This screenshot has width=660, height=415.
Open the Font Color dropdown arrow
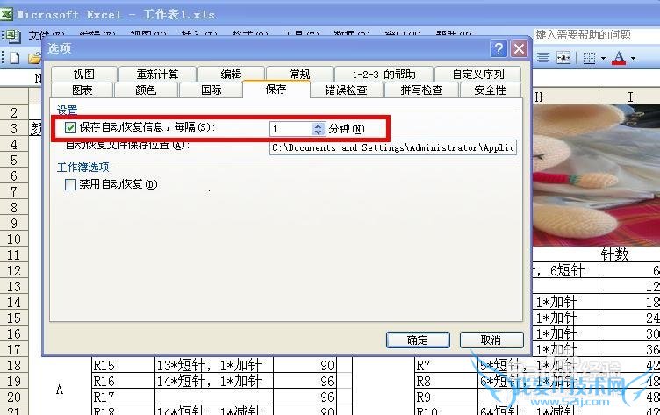coord(633,58)
